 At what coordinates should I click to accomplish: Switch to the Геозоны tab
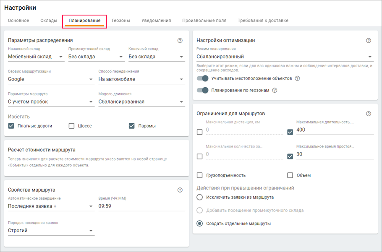(x=121, y=21)
